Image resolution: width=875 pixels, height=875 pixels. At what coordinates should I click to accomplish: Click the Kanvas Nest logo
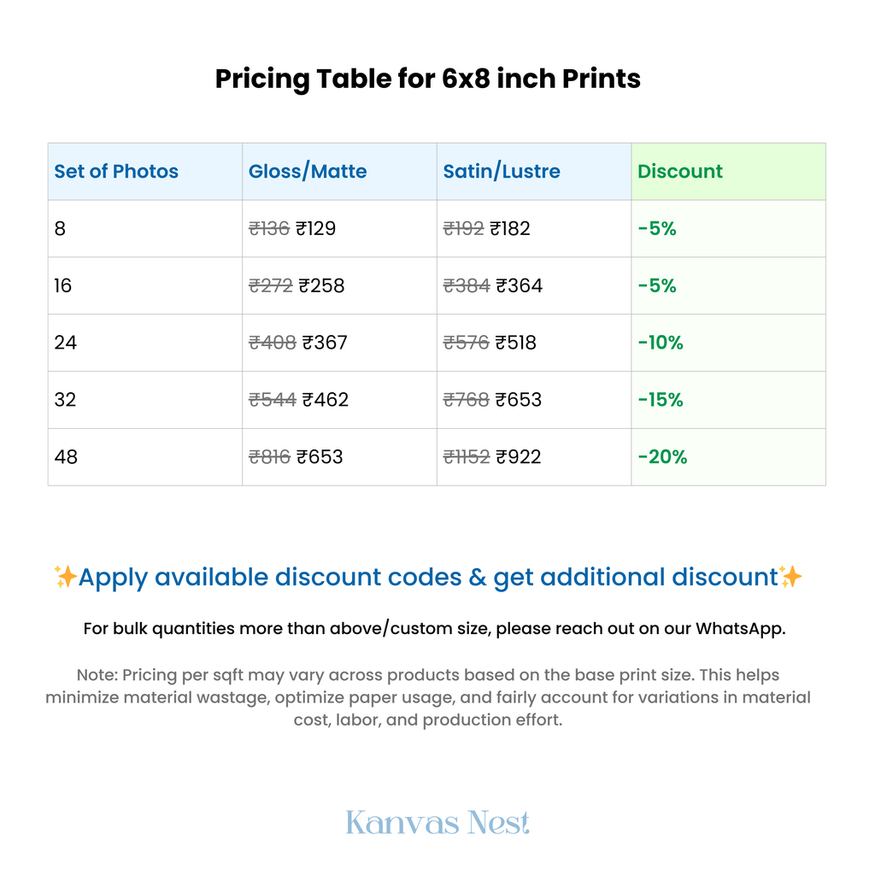437,823
